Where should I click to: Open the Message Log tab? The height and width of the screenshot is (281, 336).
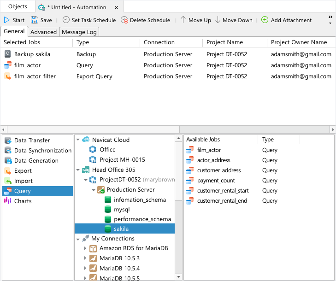coord(79,32)
